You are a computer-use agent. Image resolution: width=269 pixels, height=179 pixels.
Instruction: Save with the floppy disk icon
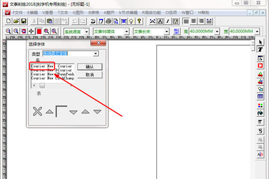24,21
